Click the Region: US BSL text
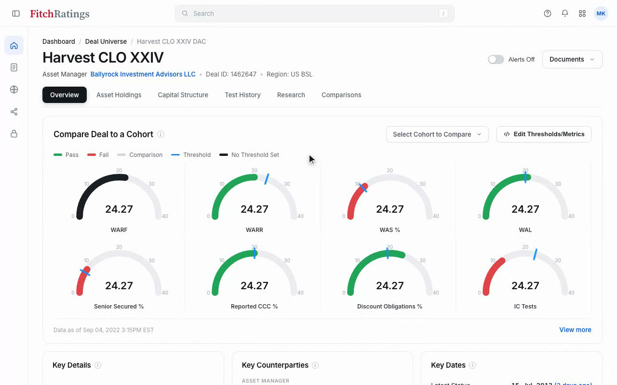The image size is (617, 385). (x=289, y=74)
